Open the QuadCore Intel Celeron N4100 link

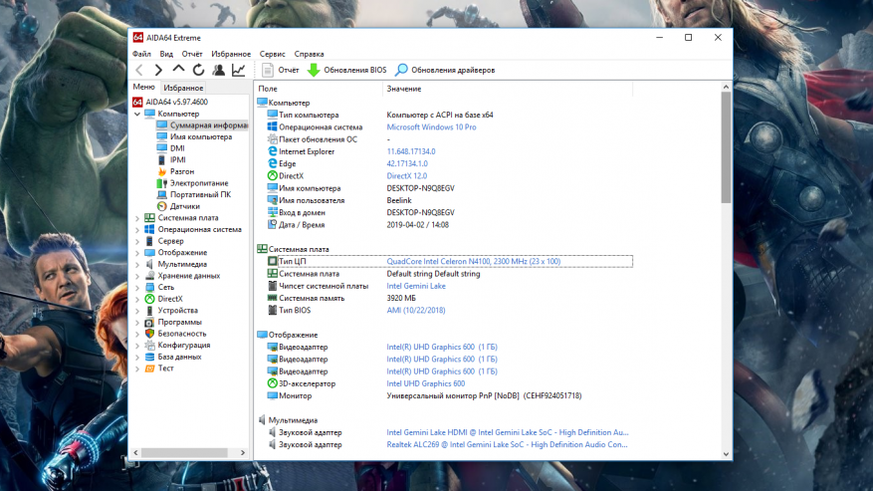coord(473,261)
